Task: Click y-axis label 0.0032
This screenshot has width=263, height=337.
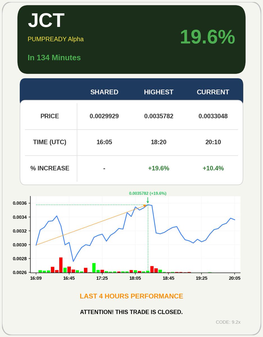Action: click(19, 231)
